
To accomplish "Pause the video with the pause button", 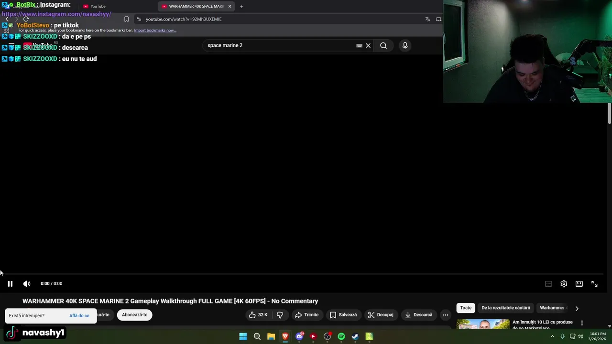I will 10,284.
